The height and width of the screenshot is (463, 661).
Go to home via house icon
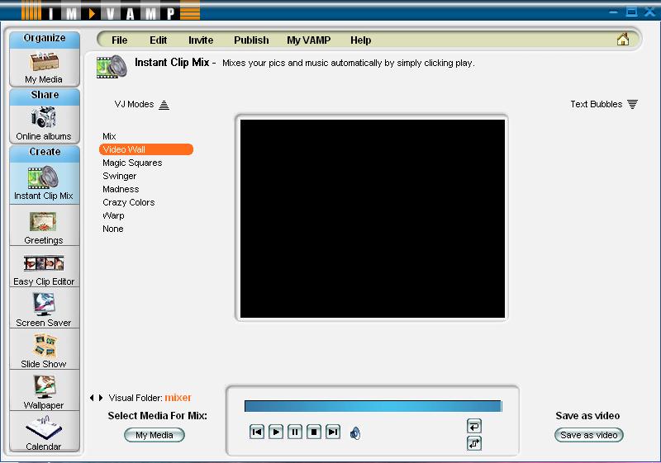pyautogui.click(x=623, y=40)
